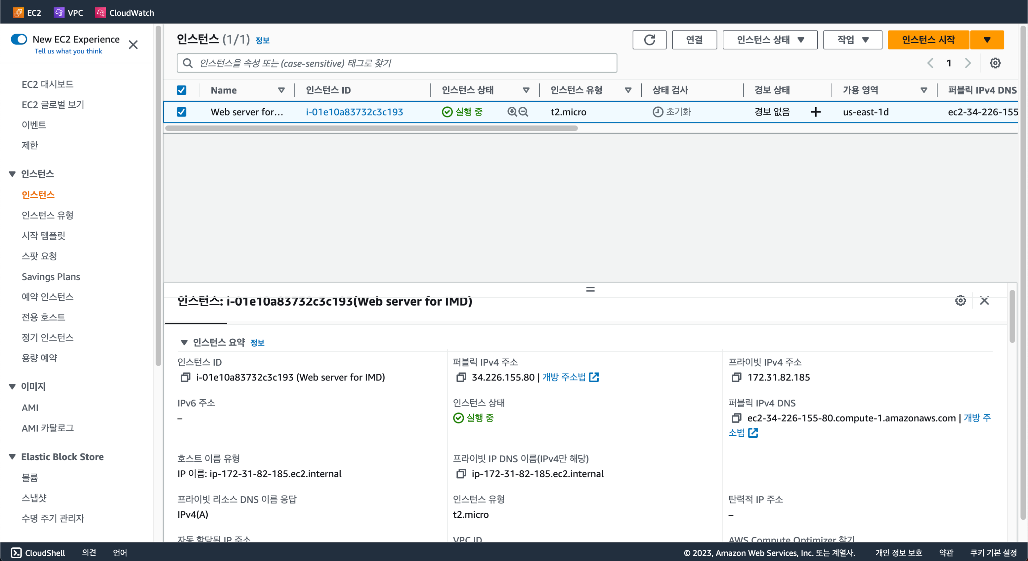Uncheck the Web server instance row checkbox
This screenshot has width=1028, height=561.
point(182,112)
